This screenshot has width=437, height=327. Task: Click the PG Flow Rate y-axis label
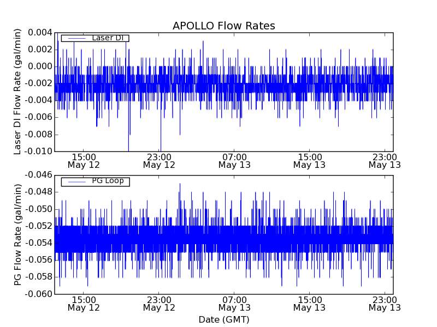tap(18, 234)
